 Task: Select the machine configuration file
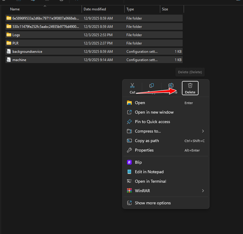[19, 60]
